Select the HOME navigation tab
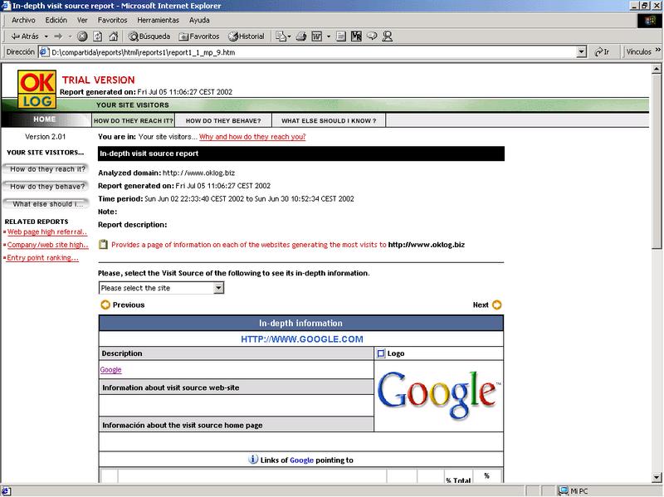 [x=45, y=119]
